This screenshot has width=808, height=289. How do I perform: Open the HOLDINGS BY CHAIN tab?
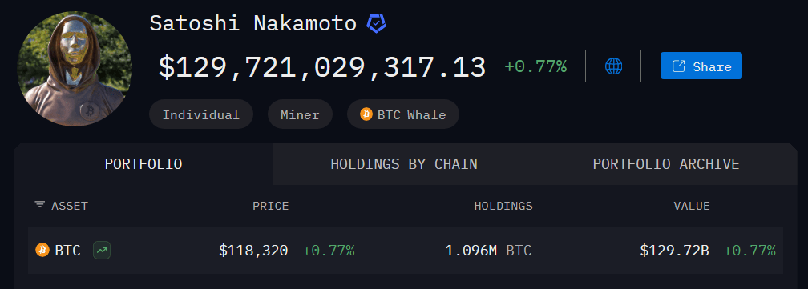point(403,164)
